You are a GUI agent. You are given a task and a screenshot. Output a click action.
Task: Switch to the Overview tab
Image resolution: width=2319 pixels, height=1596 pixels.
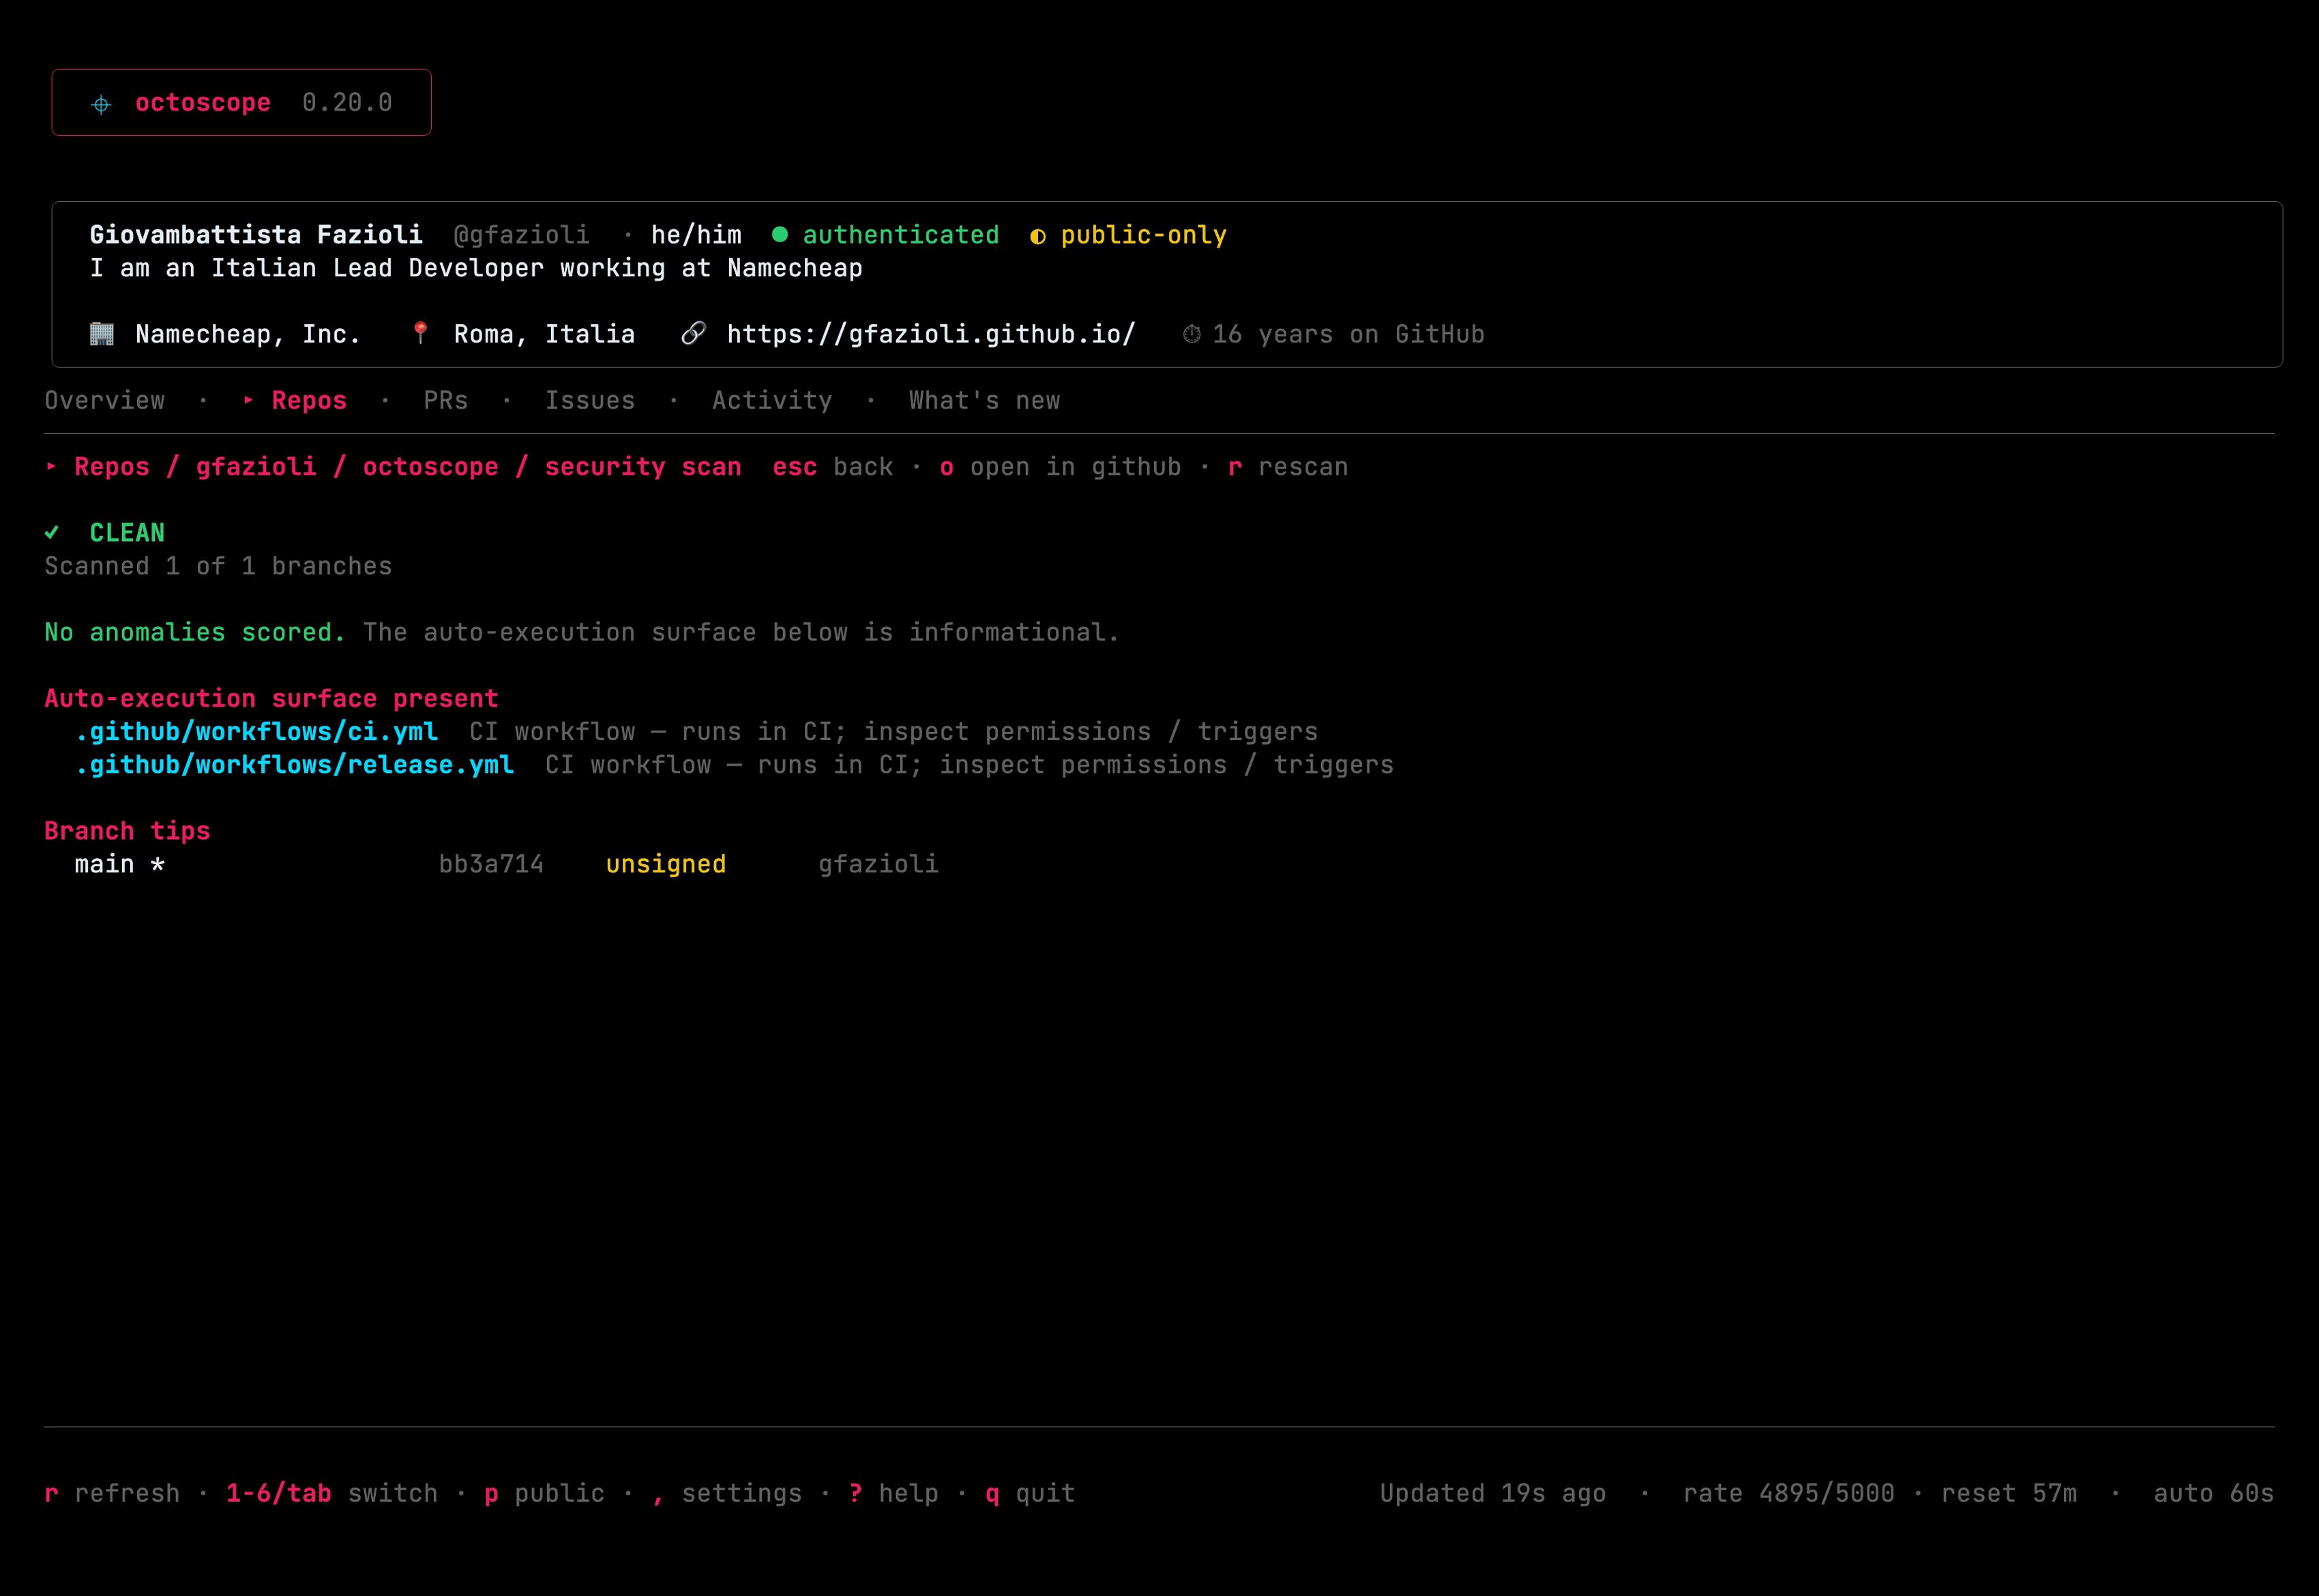pyautogui.click(x=105, y=401)
